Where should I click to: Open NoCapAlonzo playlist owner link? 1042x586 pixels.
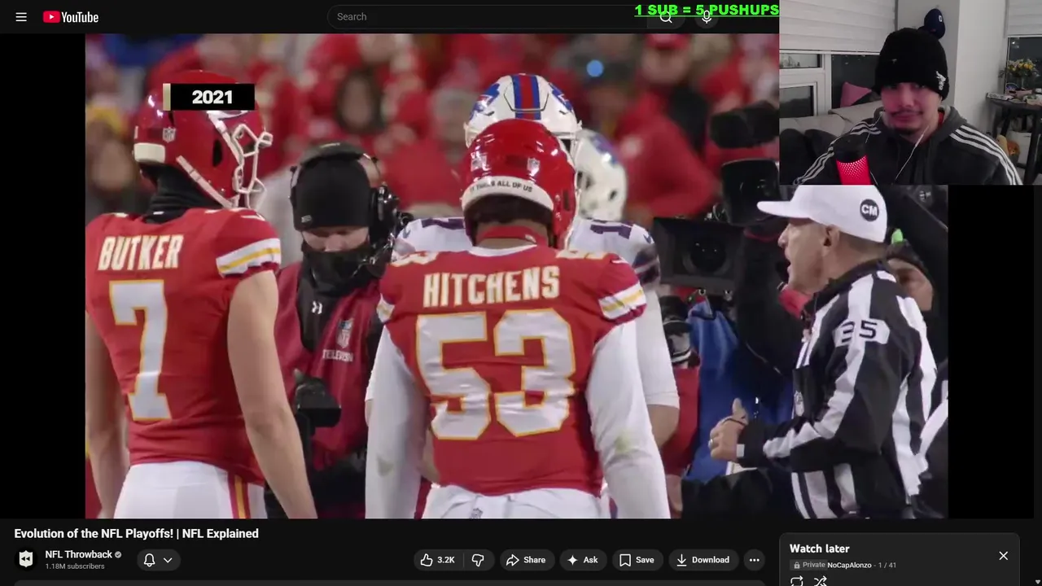coord(849,565)
